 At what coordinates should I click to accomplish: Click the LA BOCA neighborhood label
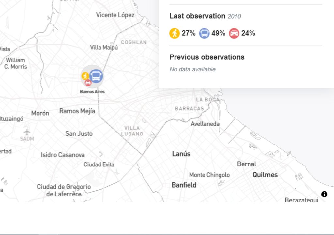point(208,100)
